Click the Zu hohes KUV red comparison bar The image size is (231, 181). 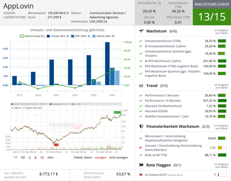click(x=222, y=175)
